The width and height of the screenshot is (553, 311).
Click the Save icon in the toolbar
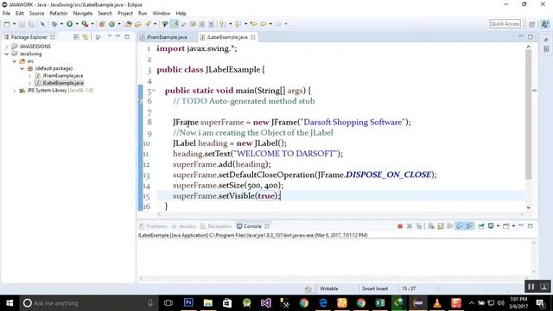(x=22, y=24)
